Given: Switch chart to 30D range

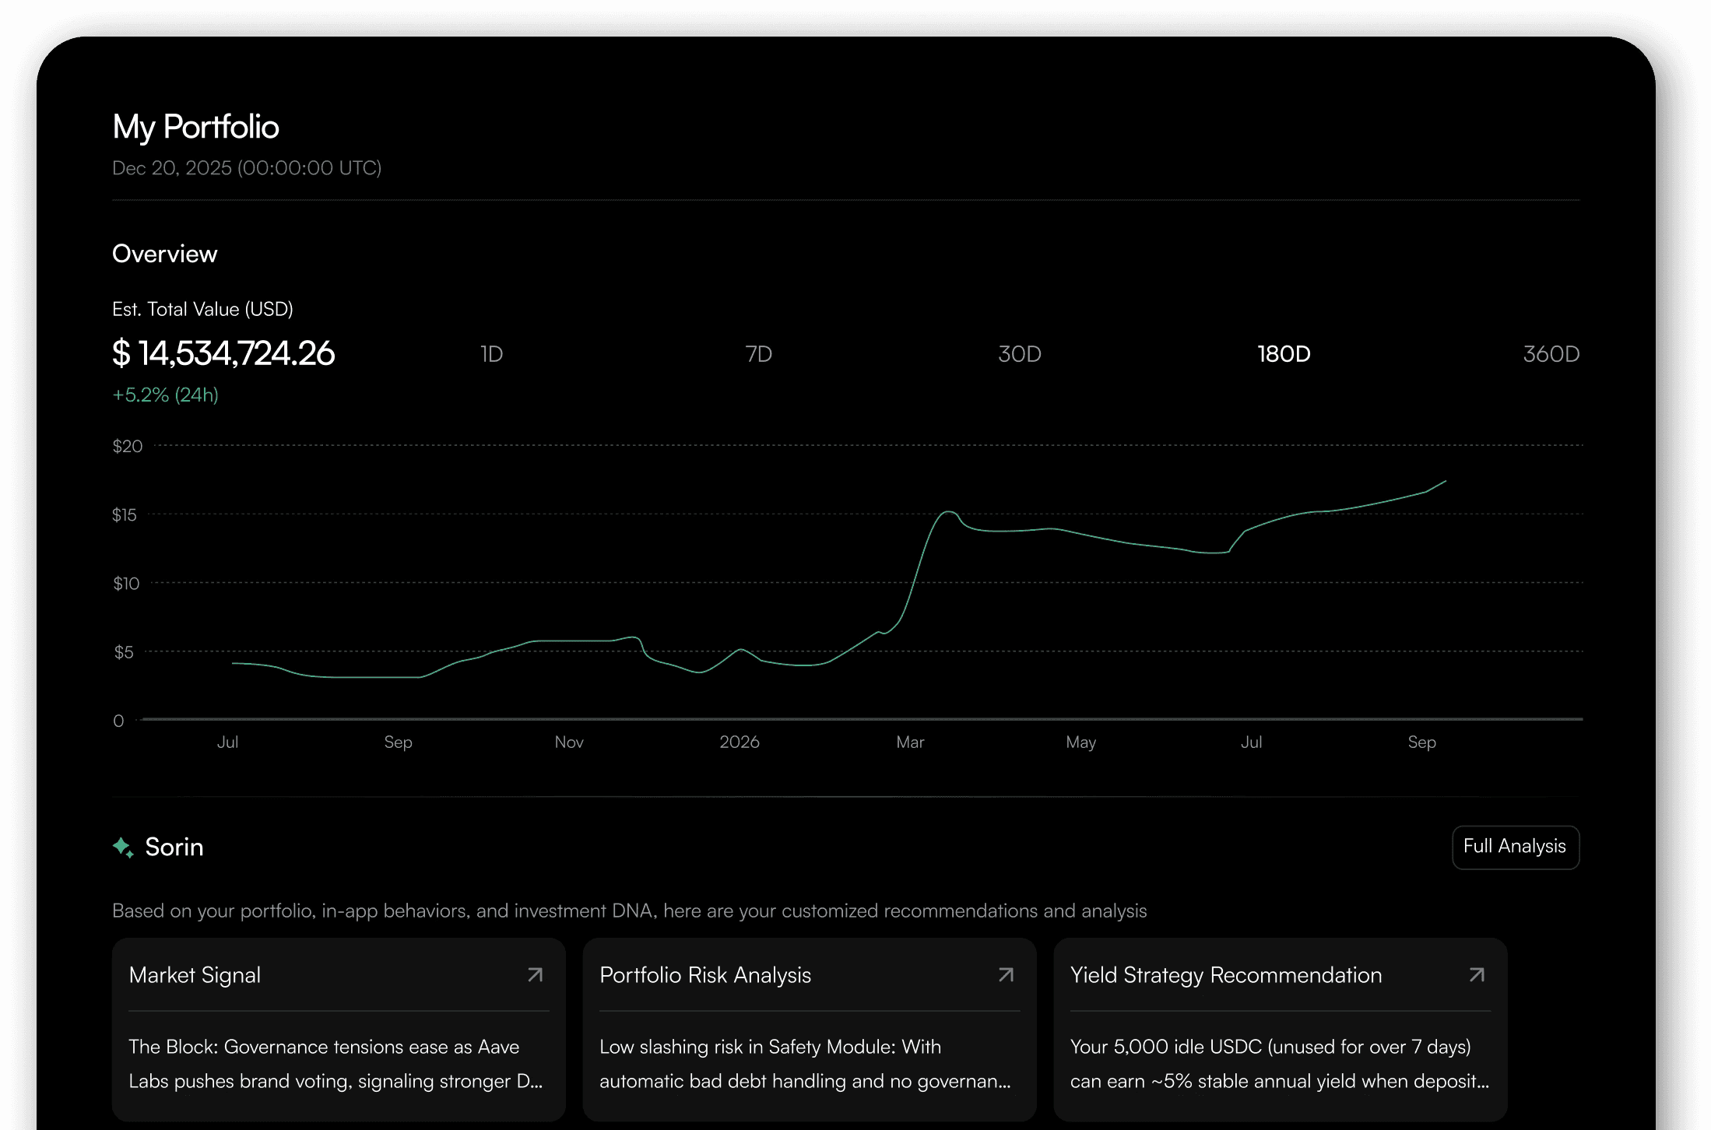Looking at the screenshot, I should point(1019,354).
